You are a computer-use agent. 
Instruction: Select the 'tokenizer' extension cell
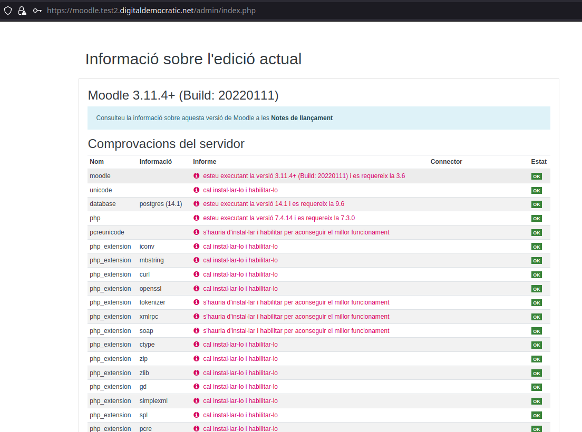click(x=152, y=302)
